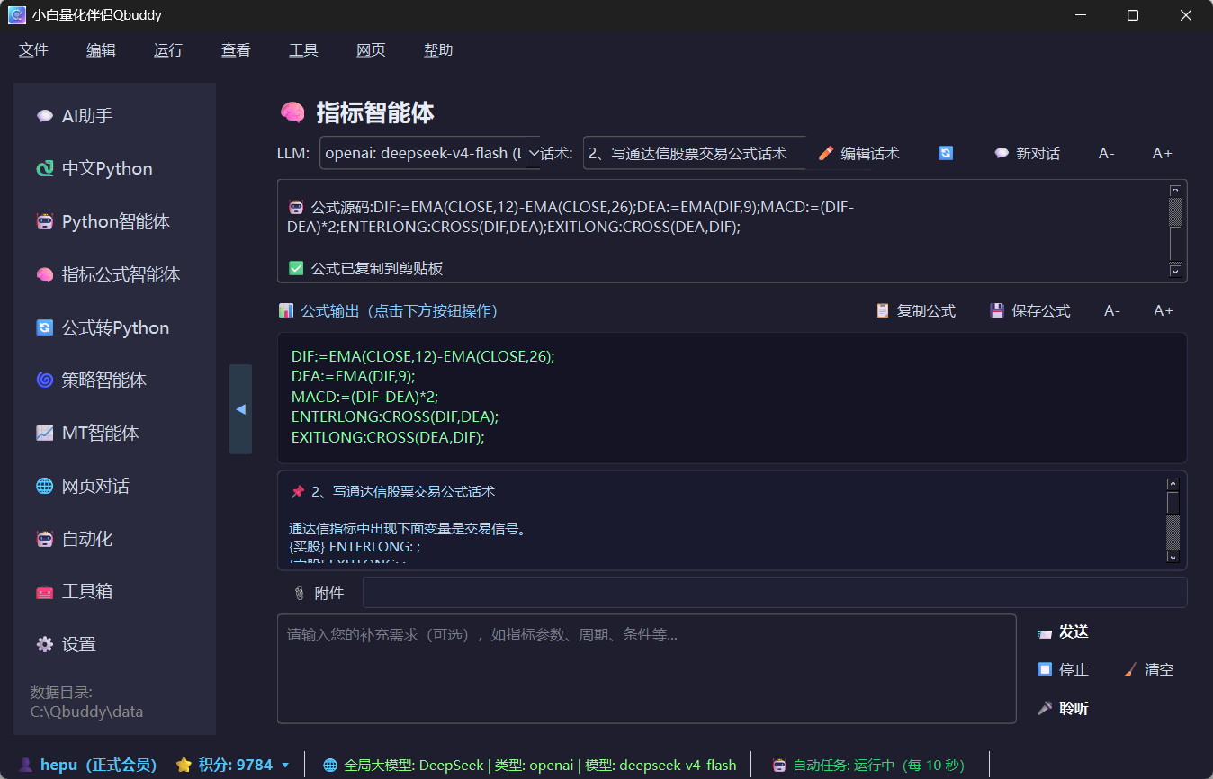Click the 话术 preview scrollbar down arrow
Screen dimensions: 1213x779
(x=1173, y=558)
